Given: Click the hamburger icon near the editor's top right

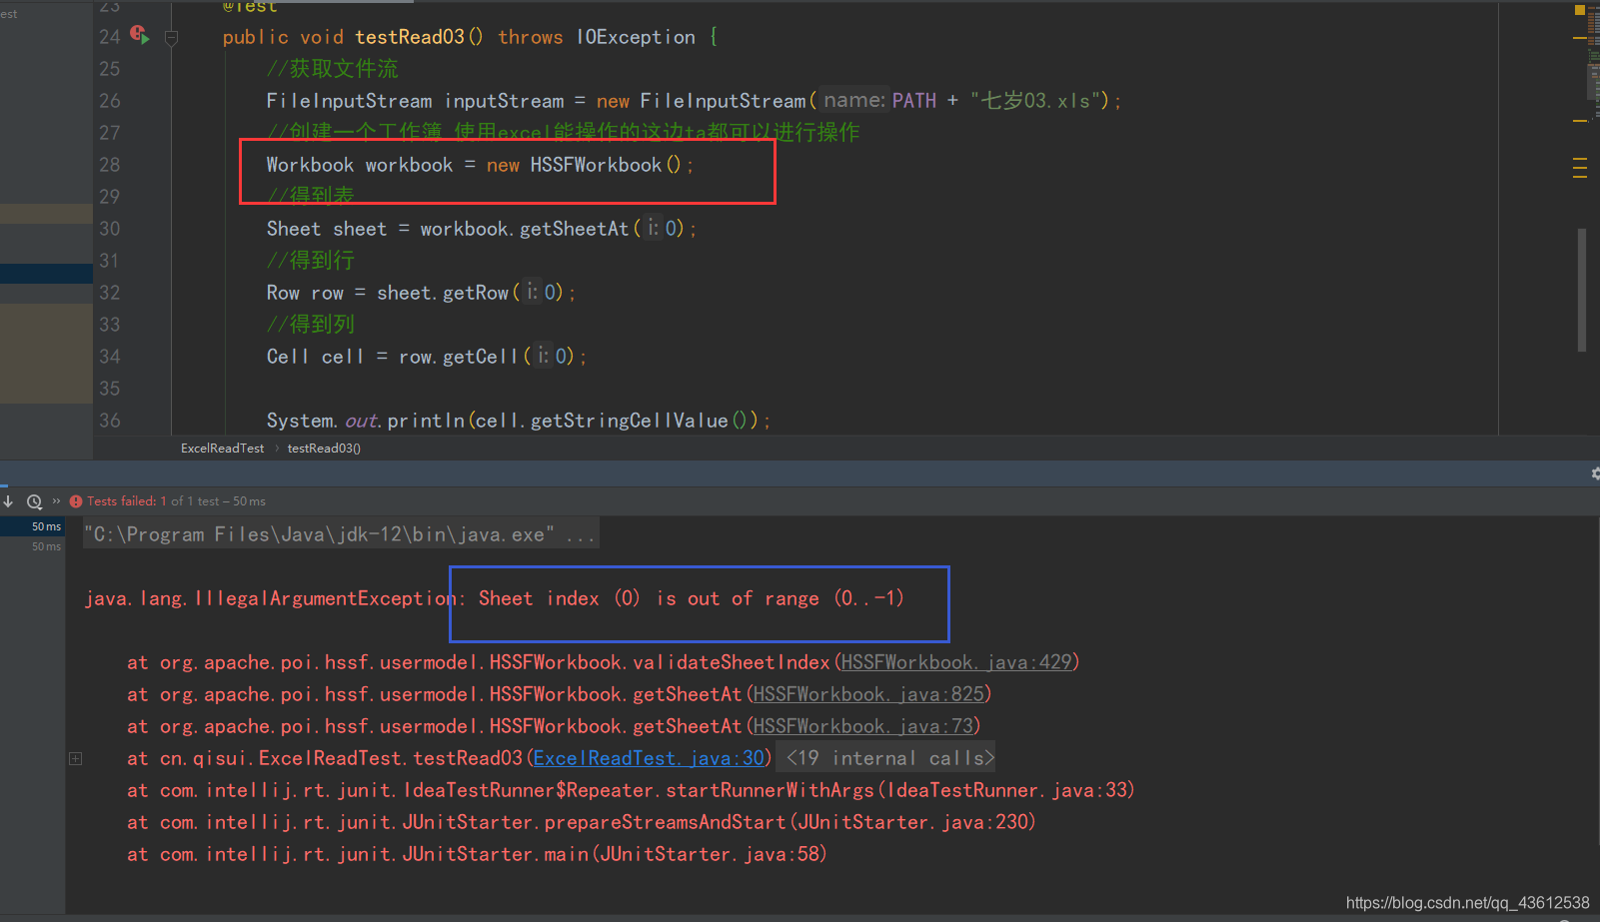Looking at the screenshot, I should coord(1580,169).
